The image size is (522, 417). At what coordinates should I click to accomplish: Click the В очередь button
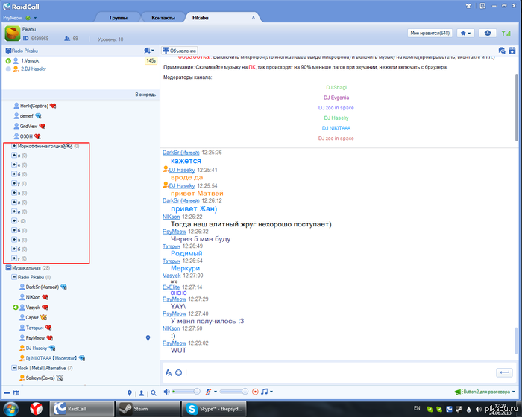[145, 95]
